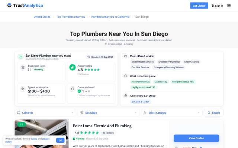Image resolution: width=238 pixels, height=148 pixels.
Task: Click the On time +112 praise chip
Action: click(x=161, y=82)
